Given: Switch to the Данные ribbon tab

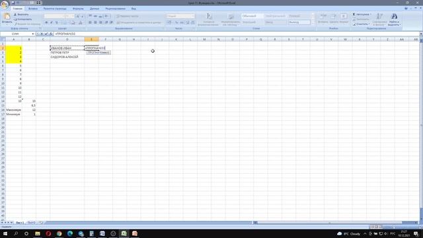Looking at the screenshot, I should coord(95,9).
